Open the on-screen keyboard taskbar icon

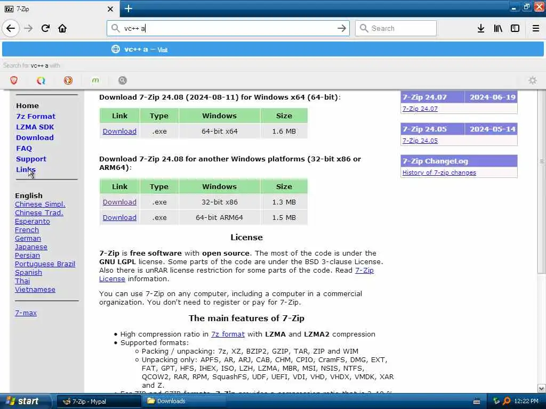(477, 402)
